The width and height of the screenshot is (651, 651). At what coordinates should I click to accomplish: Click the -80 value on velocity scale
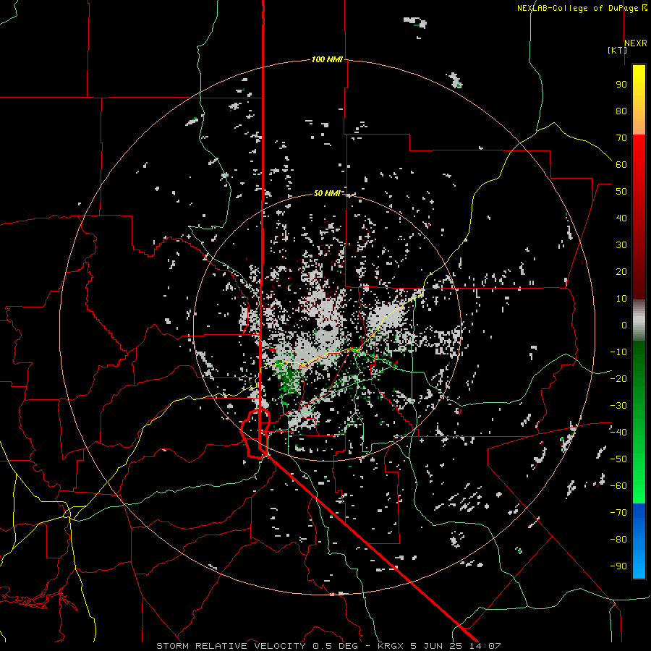[x=618, y=540]
